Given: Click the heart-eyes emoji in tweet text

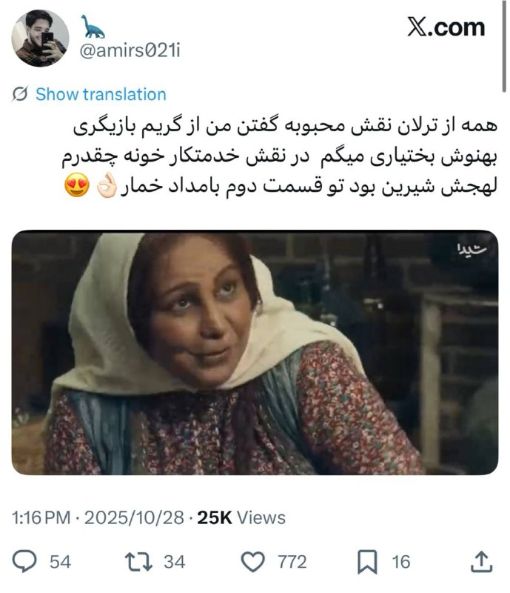Looking at the screenshot, I should [77, 185].
